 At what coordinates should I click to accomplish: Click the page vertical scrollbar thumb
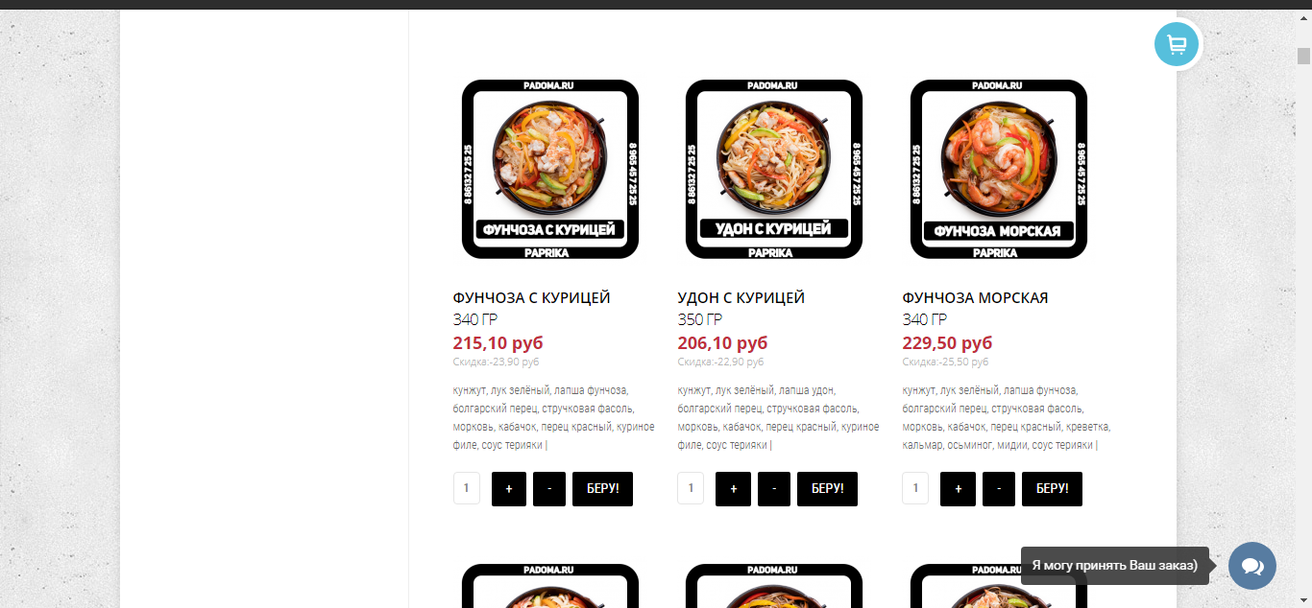tap(1303, 56)
